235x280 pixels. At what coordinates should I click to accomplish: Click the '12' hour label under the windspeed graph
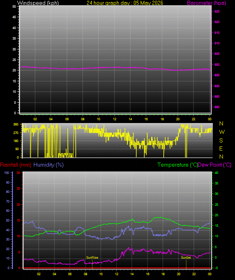pos(114,119)
